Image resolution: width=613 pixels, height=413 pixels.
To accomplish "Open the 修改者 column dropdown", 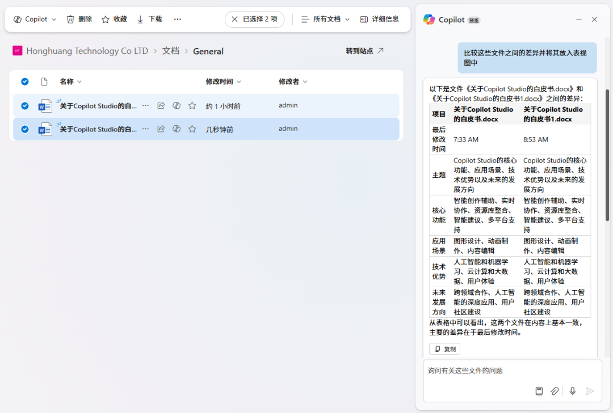I will (x=293, y=82).
